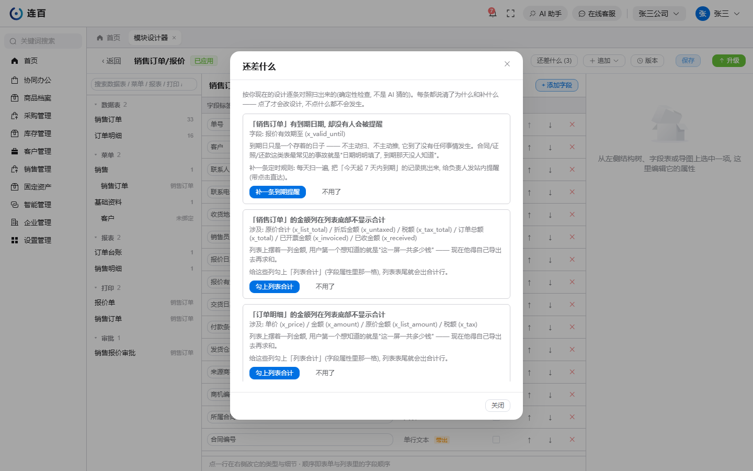Screen dimensions: 753x471
Task: Click the 连百 logo
Action: 28,14
